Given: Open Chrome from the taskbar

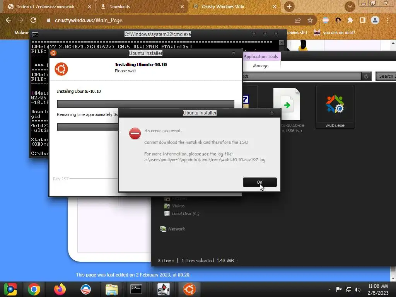Looking at the screenshot, I should coord(34,289).
